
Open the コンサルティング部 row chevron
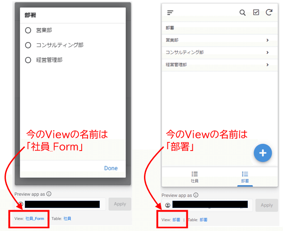268,52
